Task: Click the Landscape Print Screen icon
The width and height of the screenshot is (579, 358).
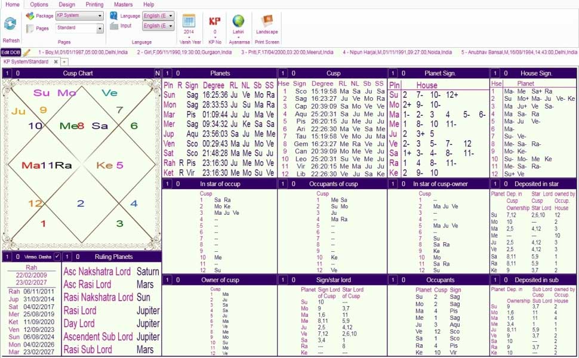Action: (267, 21)
